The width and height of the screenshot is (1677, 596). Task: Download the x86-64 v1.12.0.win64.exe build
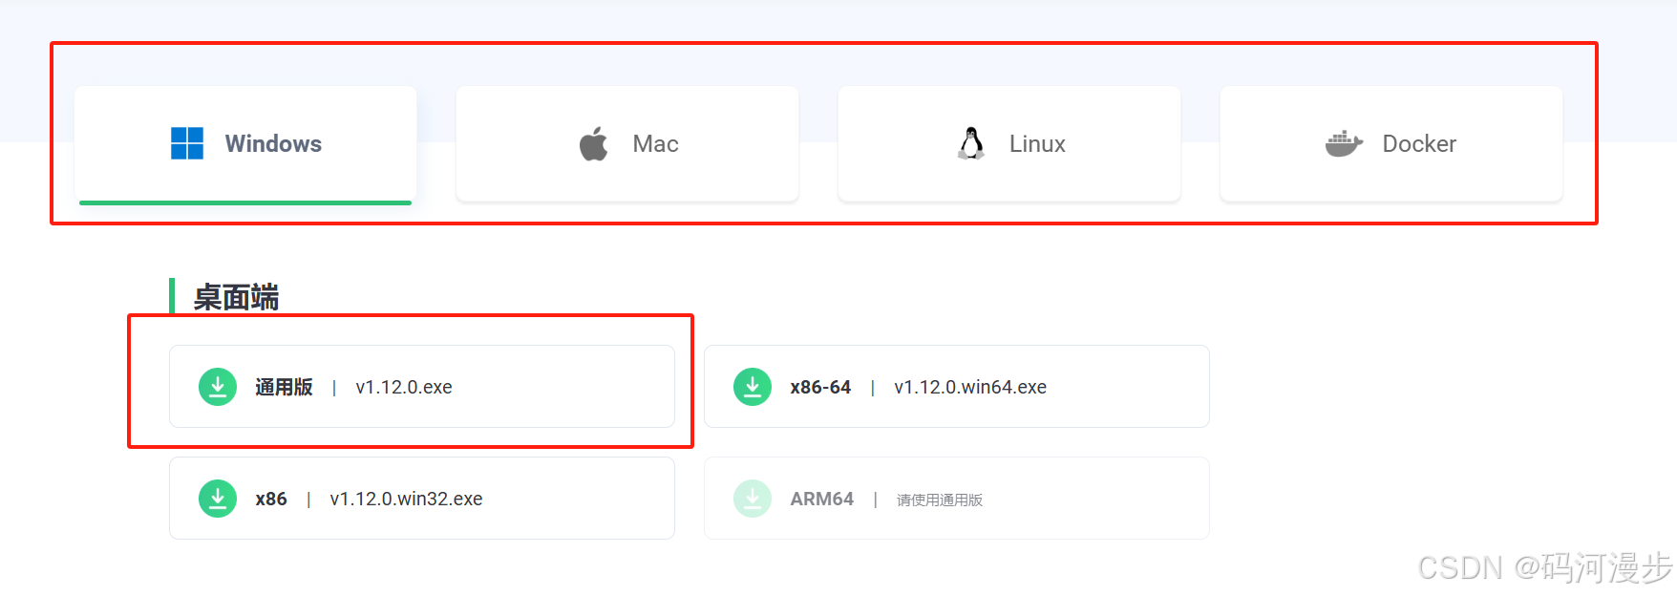point(957,387)
